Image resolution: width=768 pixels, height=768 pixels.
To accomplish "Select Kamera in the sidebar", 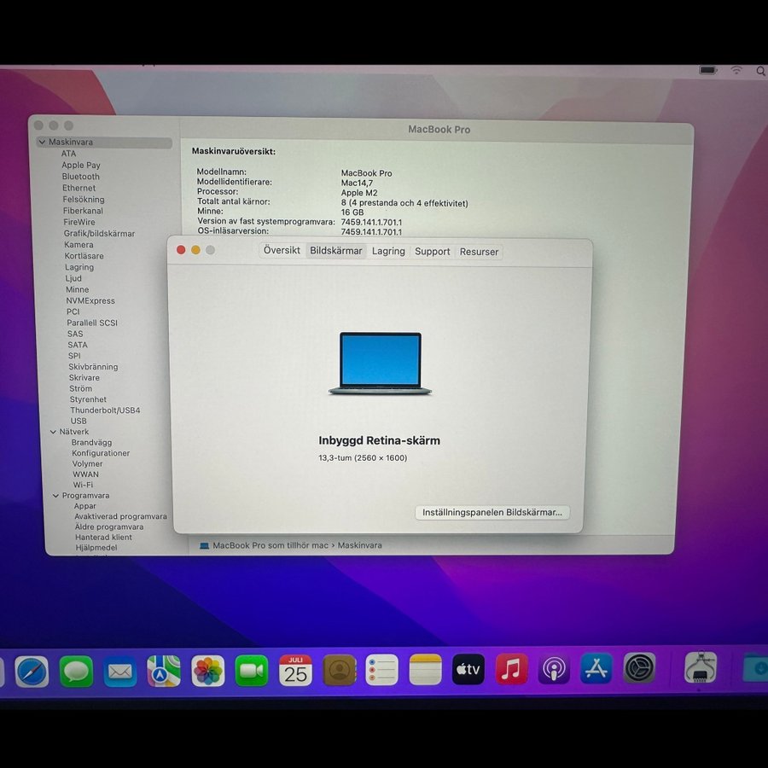I will pyautogui.click(x=79, y=244).
